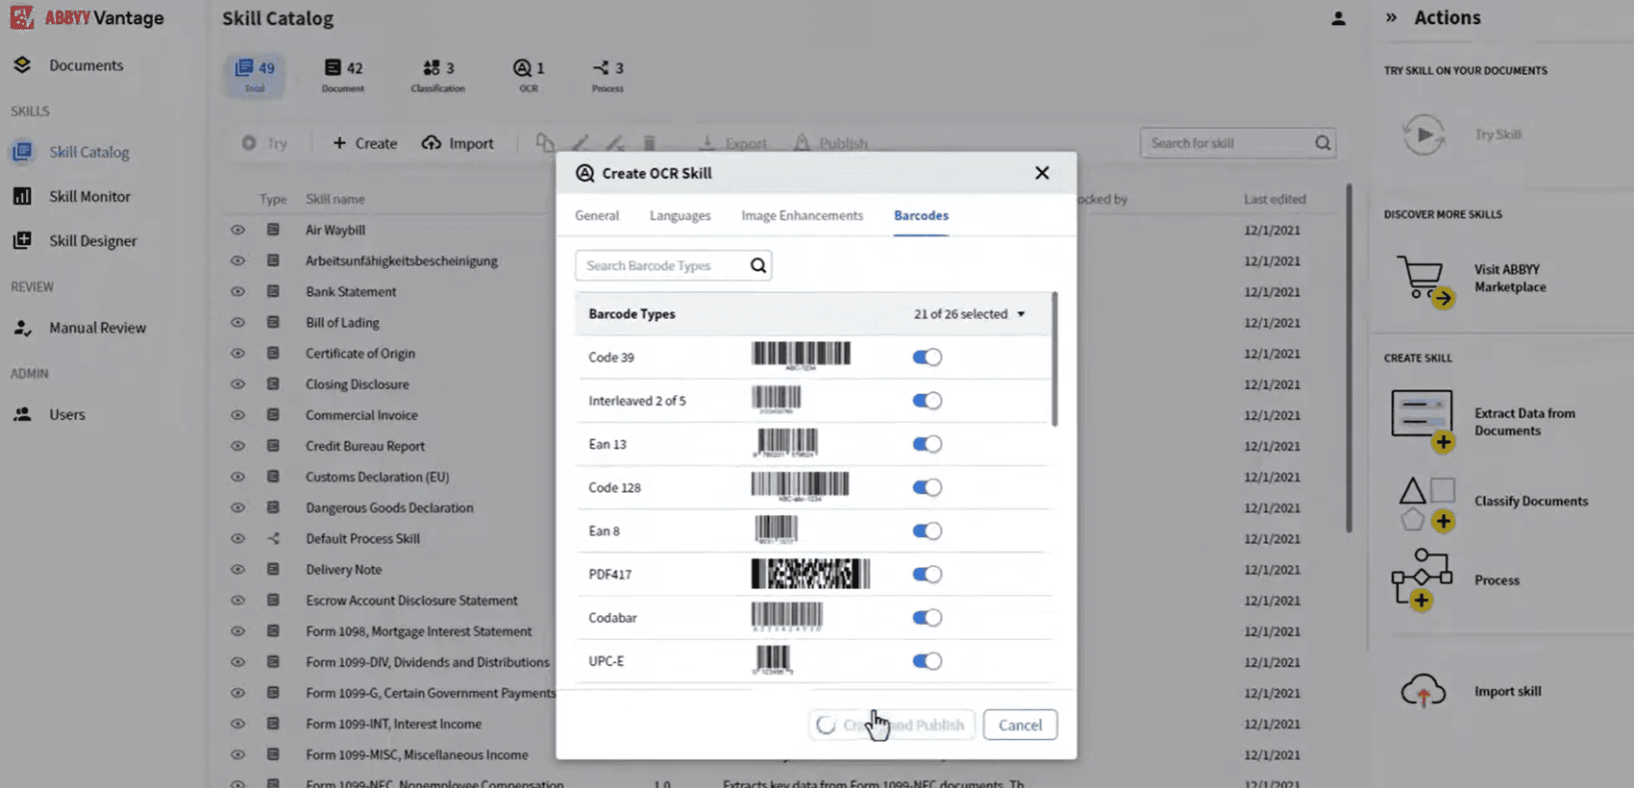Click the PDF417 barcode thumbnail

(810, 574)
